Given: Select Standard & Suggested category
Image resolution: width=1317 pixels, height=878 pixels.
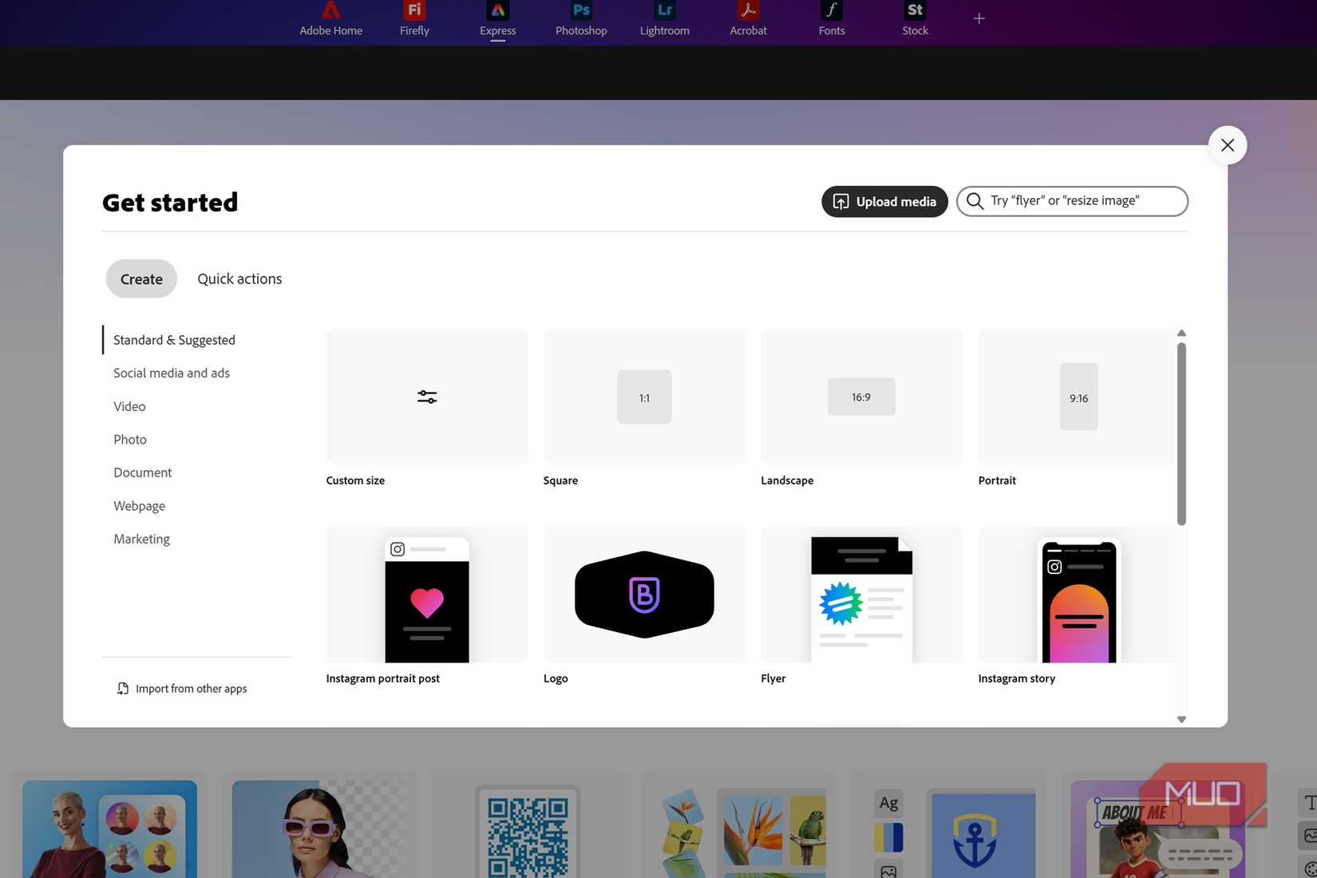Looking at the screenshot, I should pyautogui.click(x=174, y=340).
